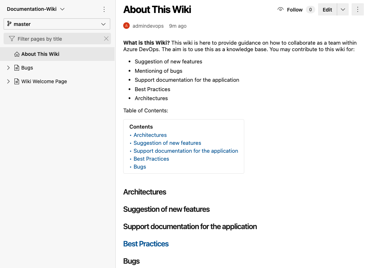Image resolution: width=366 pixels, height=268 pixels.
Task: Open page more actions menu beside Edit
Action: (x=357, y=10)
